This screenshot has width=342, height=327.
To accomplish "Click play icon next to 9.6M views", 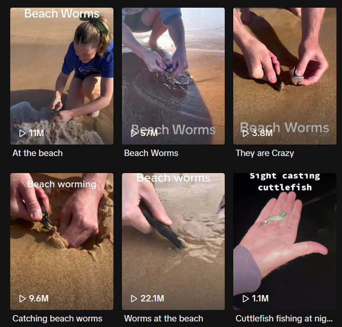I will tap(23, 299).
